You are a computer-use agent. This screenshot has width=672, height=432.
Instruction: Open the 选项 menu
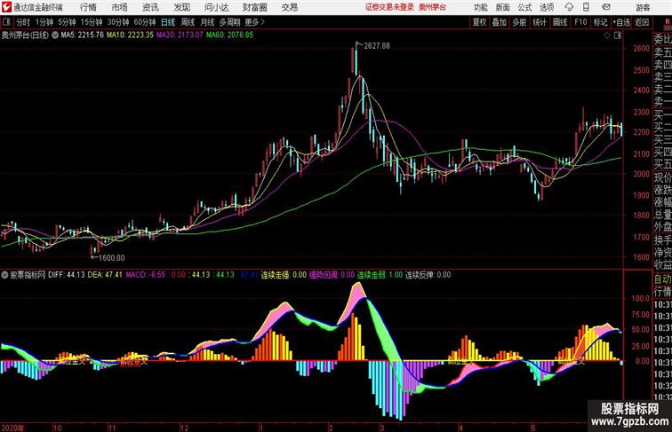[547, 7]
